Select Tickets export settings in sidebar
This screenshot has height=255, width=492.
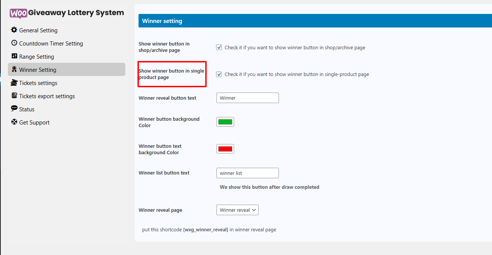[47, 96]
